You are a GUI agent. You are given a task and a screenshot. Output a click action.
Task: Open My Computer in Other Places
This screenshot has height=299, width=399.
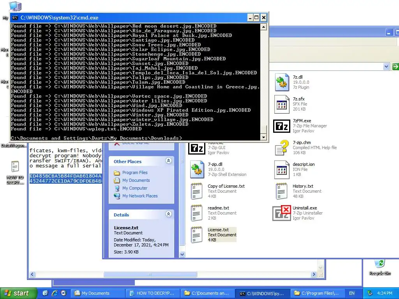coord(135,188)
